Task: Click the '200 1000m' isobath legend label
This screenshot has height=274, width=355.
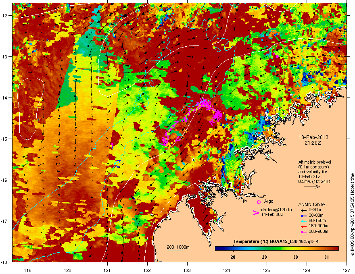Action: click(178, 247)
